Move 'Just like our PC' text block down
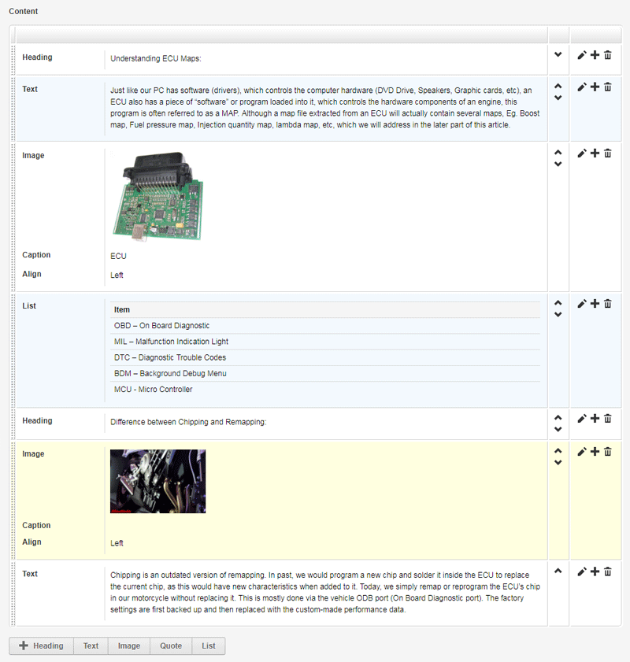 [x=558, y=98]
